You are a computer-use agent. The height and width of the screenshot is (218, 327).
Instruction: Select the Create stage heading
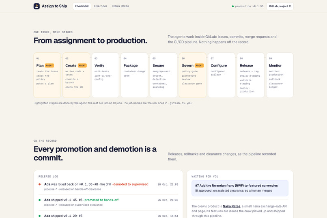click(x=71, y=65)
